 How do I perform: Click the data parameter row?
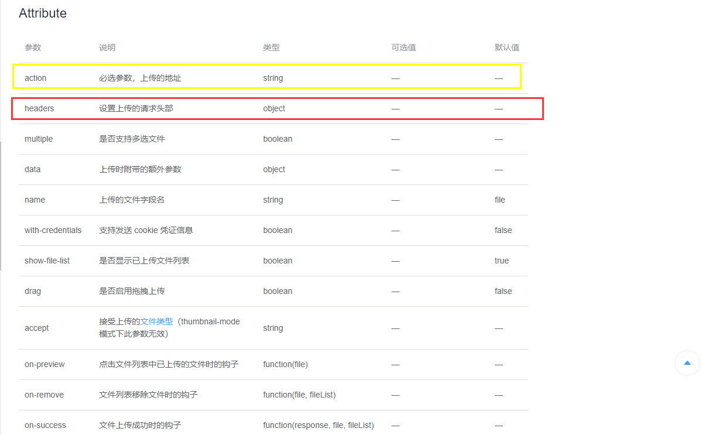point(32,169)
